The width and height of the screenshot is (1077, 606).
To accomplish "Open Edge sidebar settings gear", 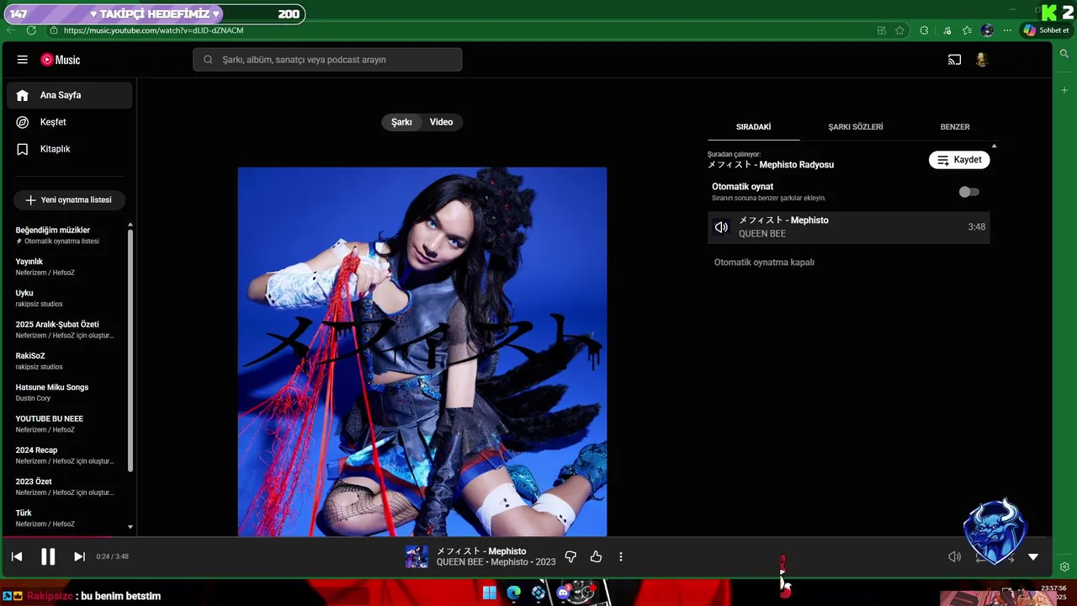I will point(1064,566).
